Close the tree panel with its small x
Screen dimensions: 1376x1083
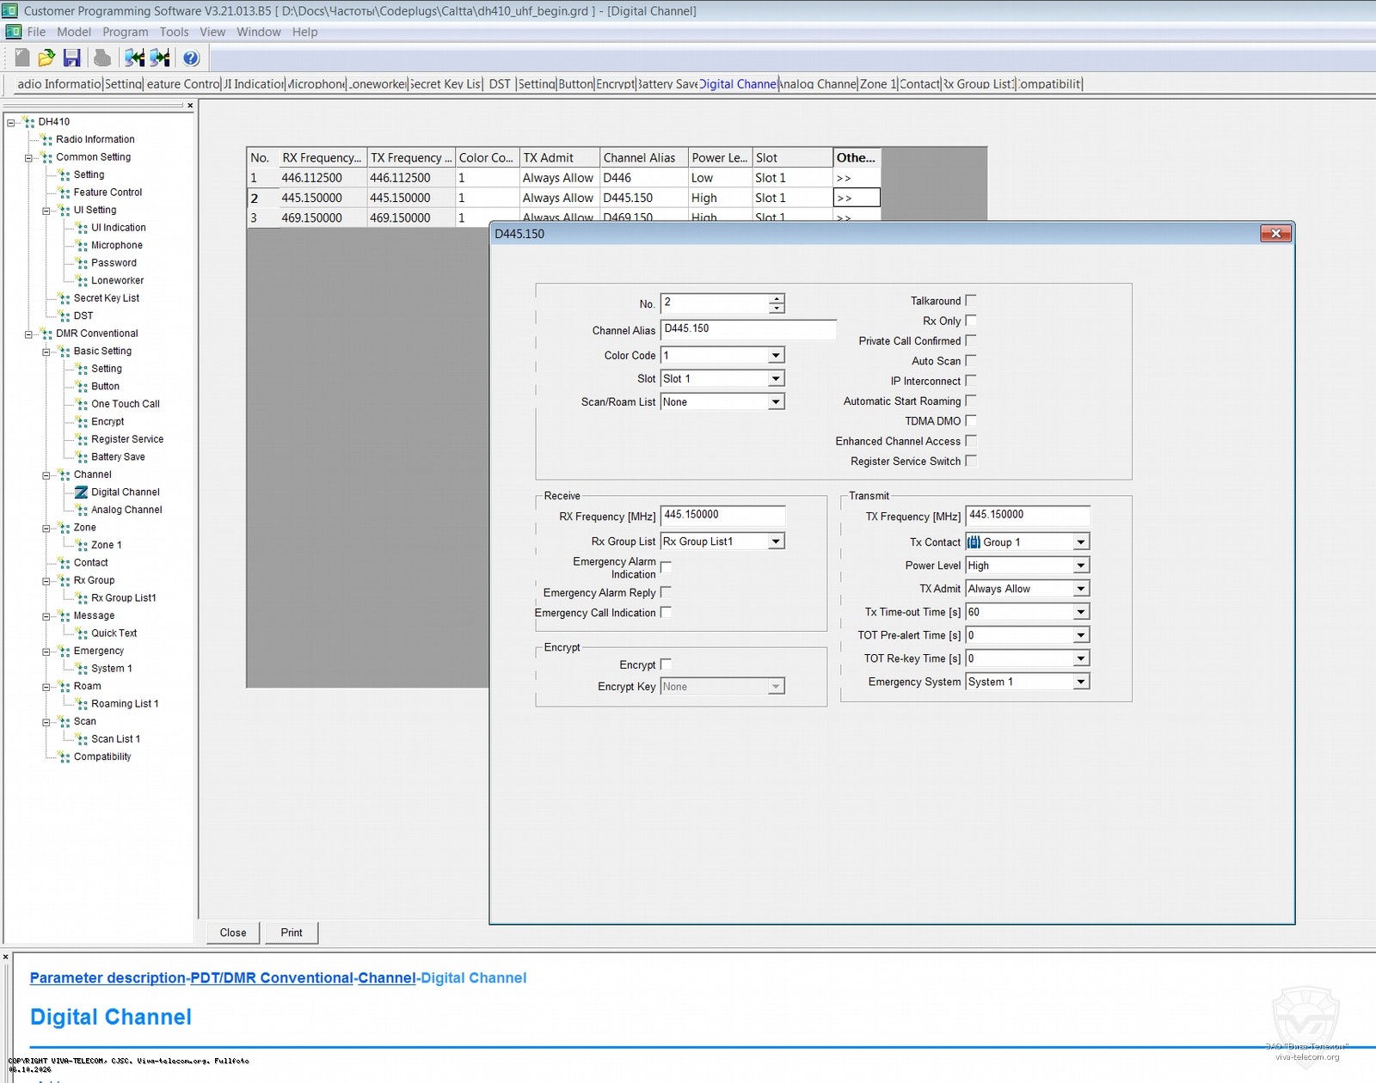point(190,106)
